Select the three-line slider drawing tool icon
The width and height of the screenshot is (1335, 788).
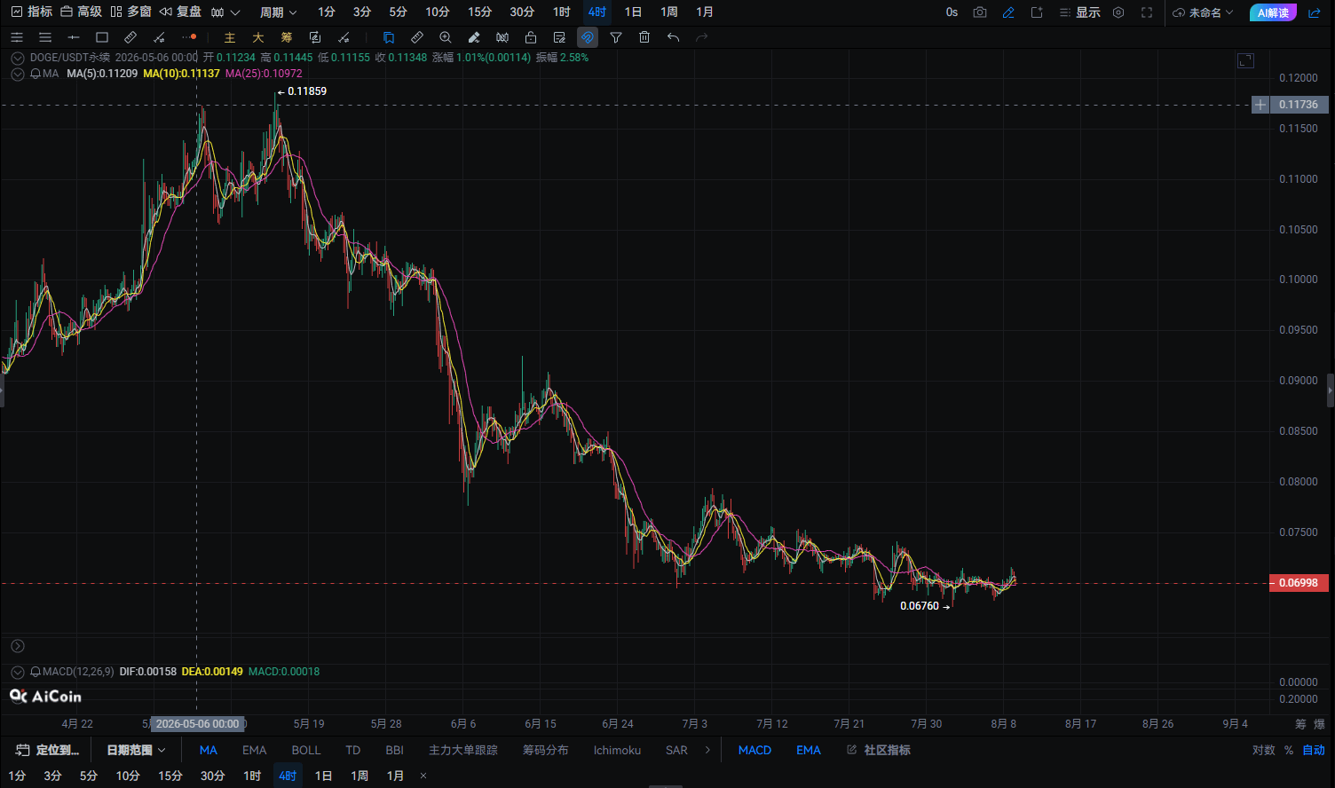click(x=17, y=37)
